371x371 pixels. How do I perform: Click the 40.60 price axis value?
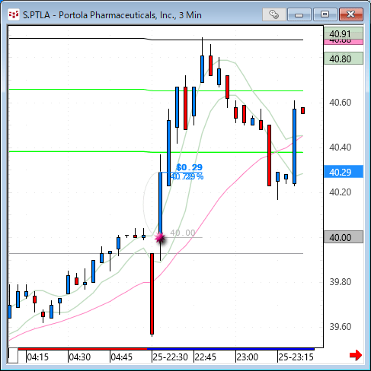coord(340,103)
